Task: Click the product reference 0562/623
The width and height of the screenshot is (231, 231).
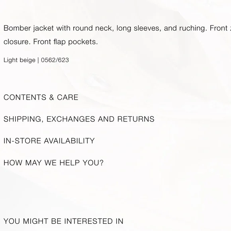Action: coord(55,60)
